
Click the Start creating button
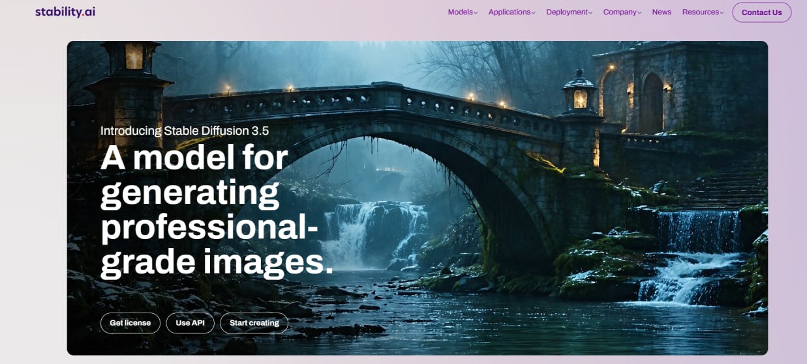[254, 323]
